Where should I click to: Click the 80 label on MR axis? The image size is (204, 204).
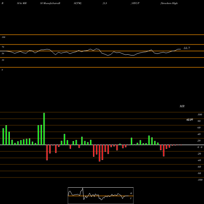[199, 121]
